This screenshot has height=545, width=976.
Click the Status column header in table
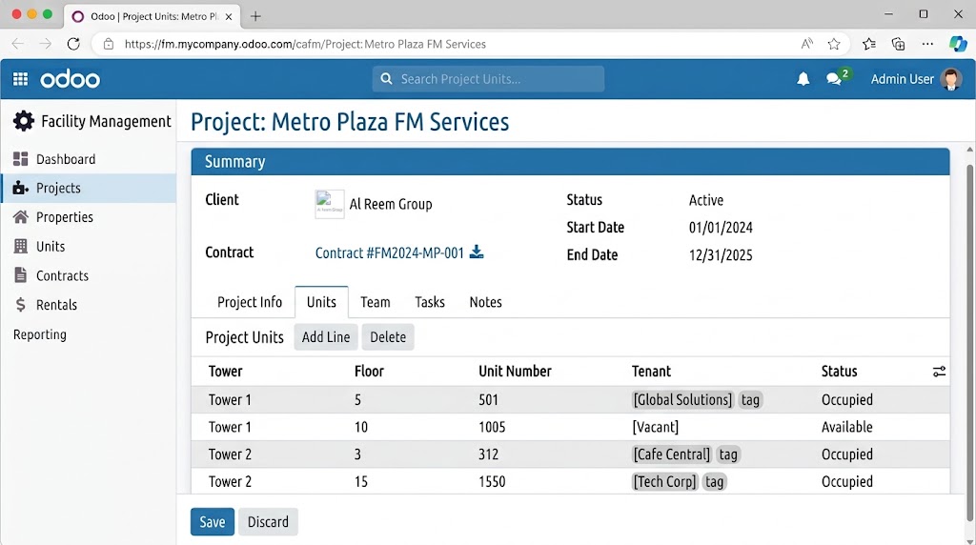(839, 372)
